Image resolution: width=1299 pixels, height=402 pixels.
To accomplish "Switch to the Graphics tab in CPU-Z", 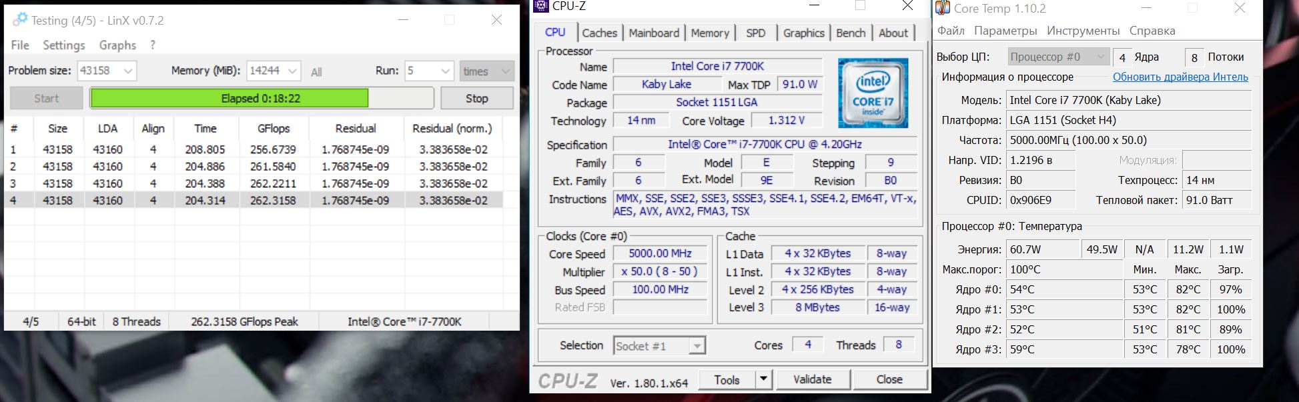I will tap(803, 33).
